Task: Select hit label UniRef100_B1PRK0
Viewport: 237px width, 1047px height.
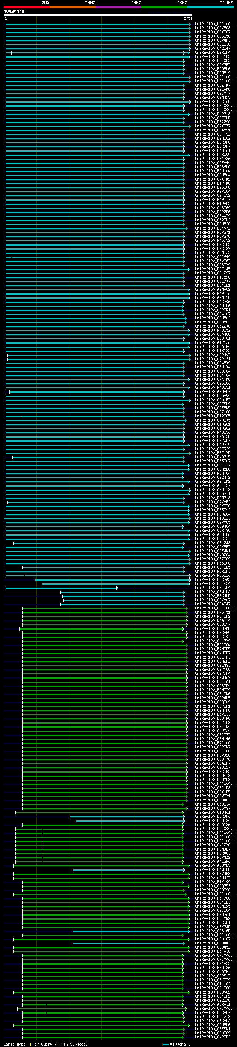Action: 213,183
